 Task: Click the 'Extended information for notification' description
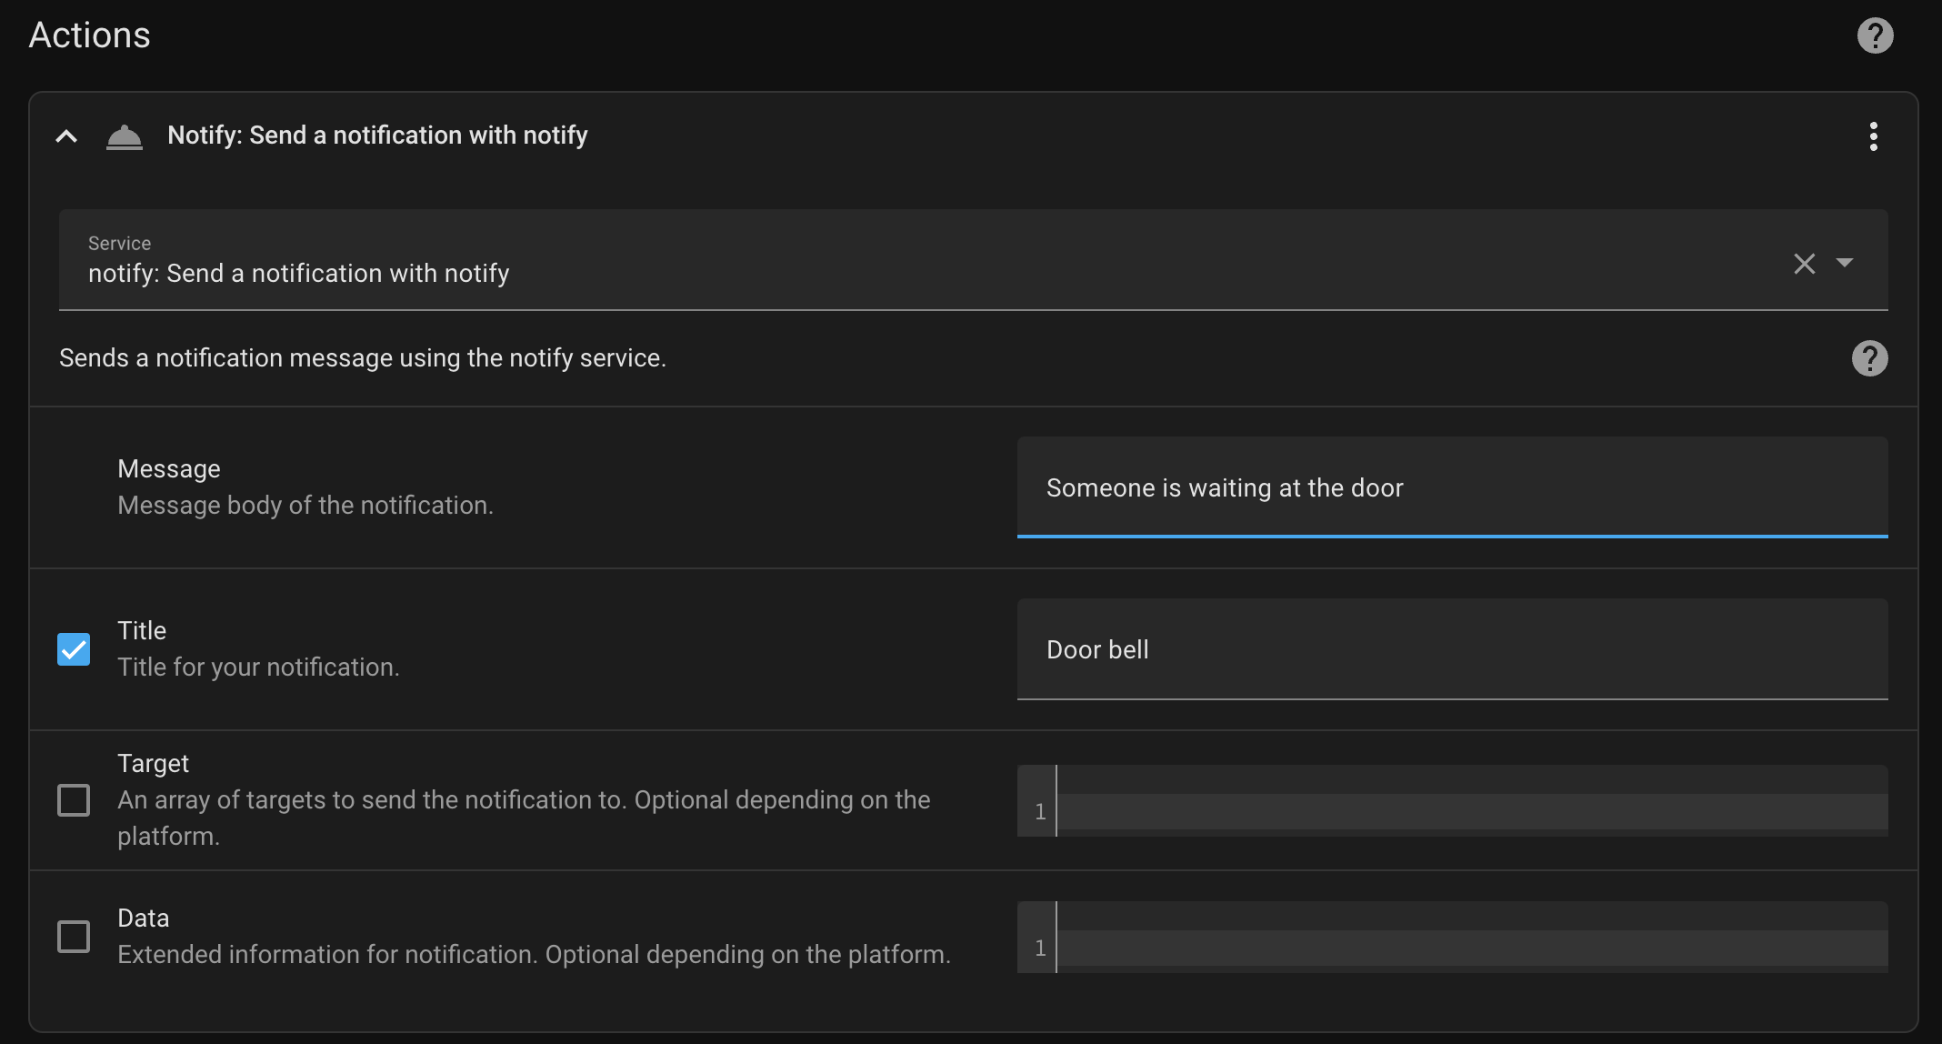click(x=534, y=955)
